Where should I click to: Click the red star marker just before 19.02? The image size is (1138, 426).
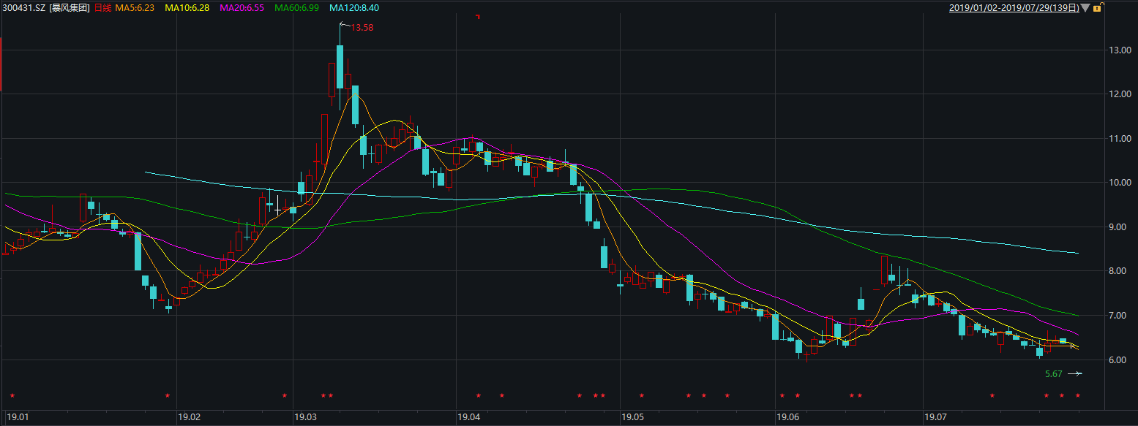click(x=168, y=395)
